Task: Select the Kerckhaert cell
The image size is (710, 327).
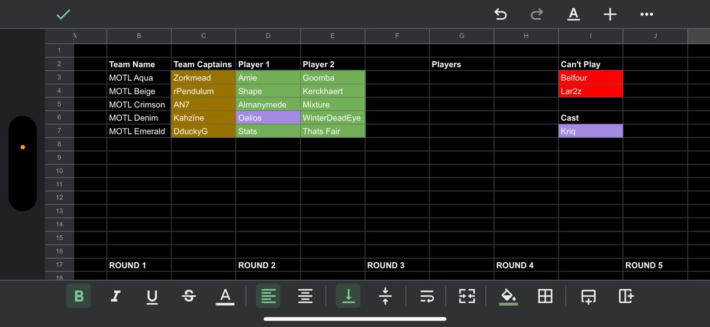Action: [333, 91]
